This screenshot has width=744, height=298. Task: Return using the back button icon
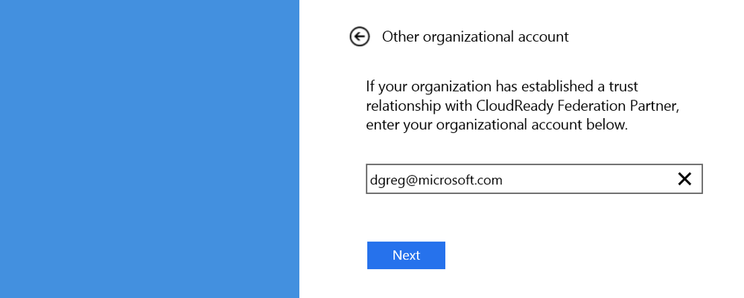[360, 36]
